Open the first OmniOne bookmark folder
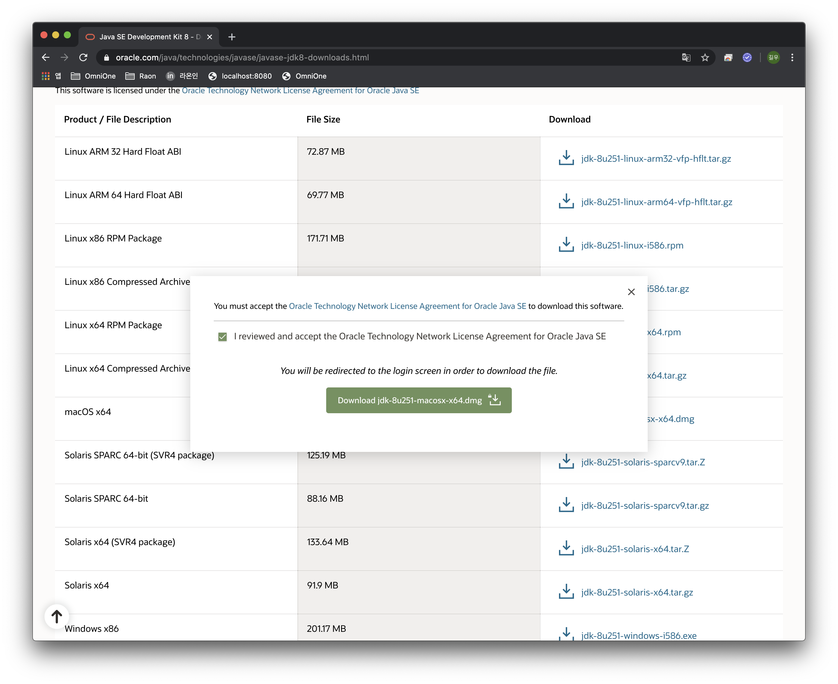 (93, 76)
